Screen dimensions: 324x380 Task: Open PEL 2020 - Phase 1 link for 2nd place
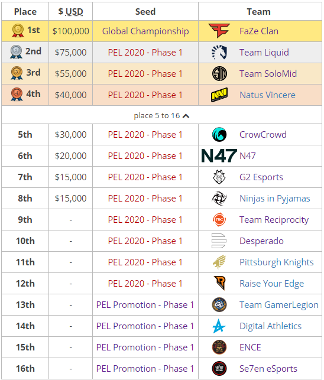[145, 53]
